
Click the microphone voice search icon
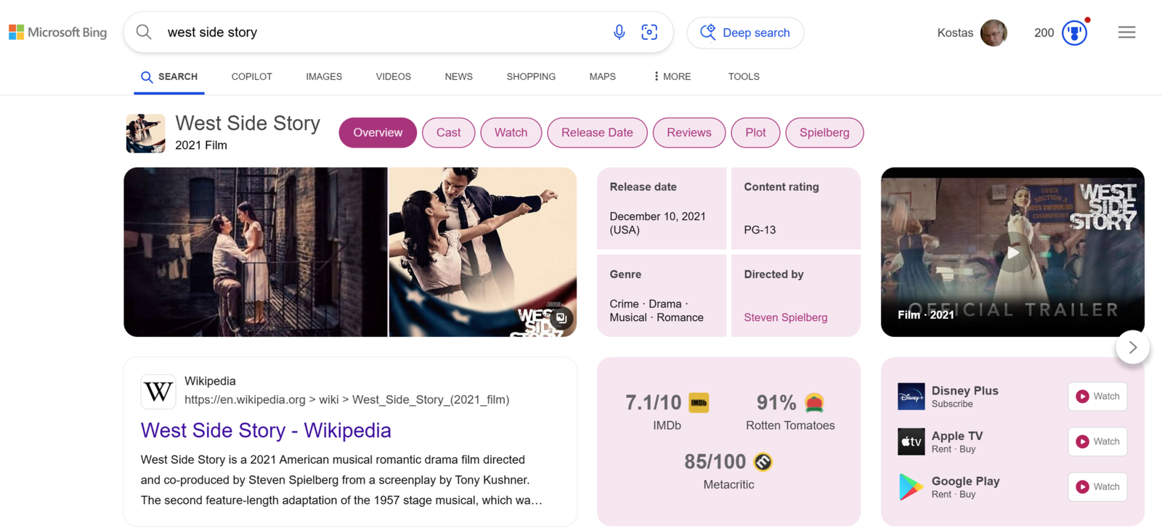coord(619,32)
